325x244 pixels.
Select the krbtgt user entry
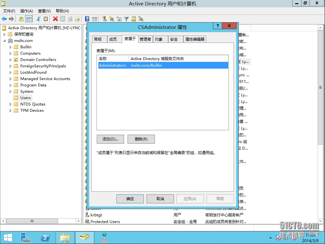(x=96, y=215)
